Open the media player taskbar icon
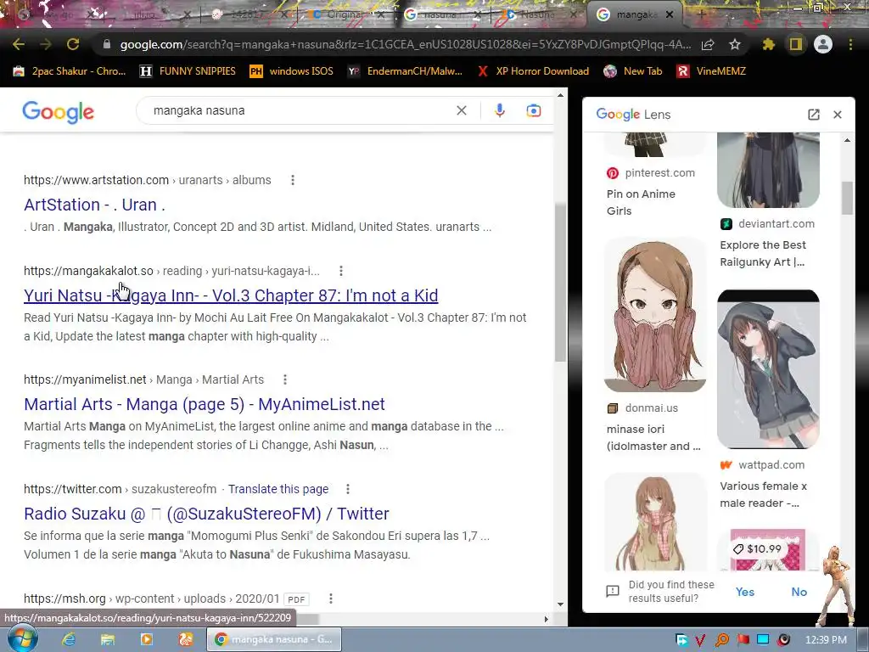 coord(146,639)
